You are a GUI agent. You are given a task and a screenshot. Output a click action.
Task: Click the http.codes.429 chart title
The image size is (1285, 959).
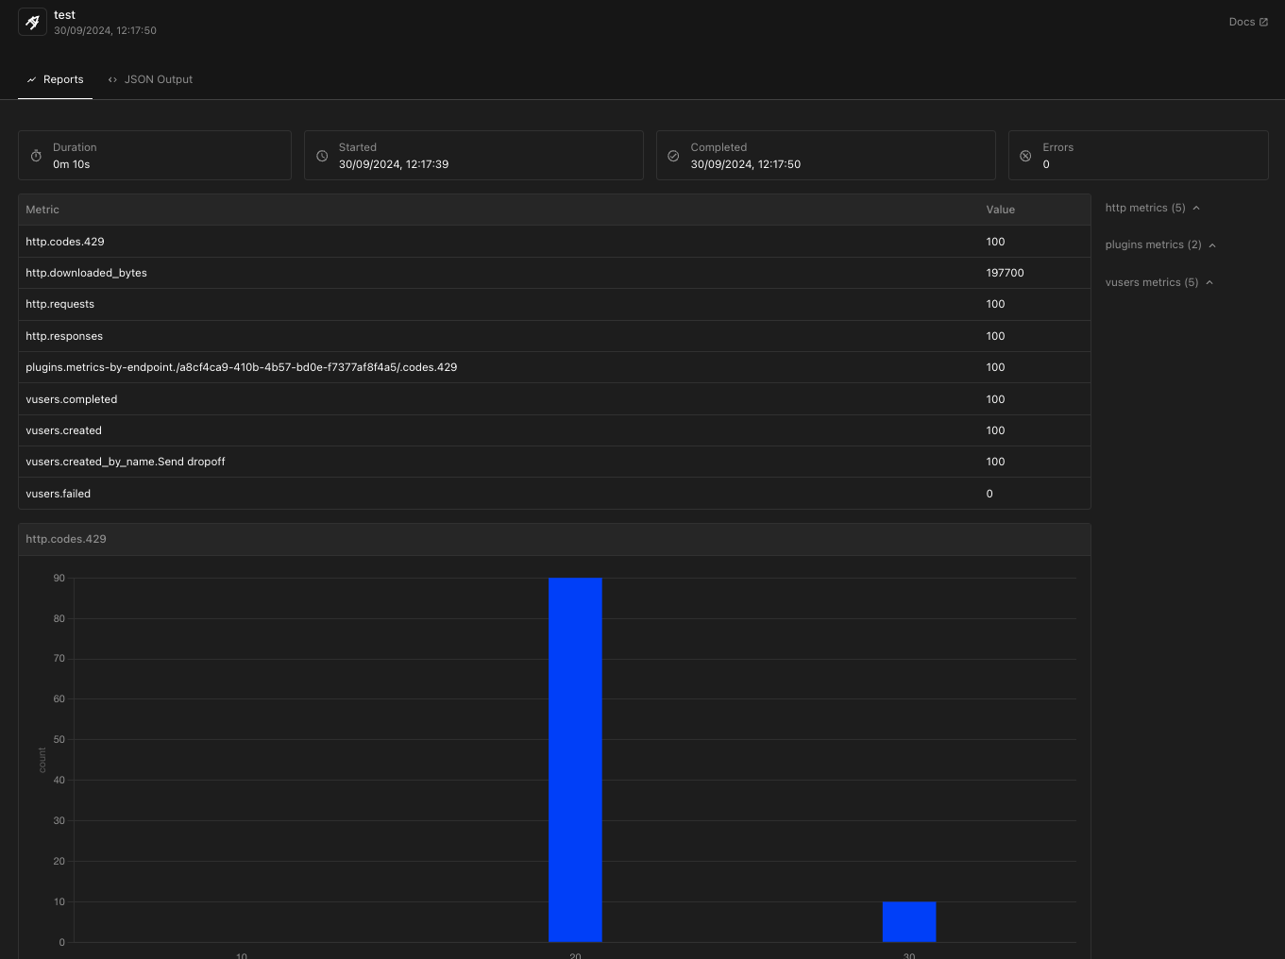pos(66,539)
